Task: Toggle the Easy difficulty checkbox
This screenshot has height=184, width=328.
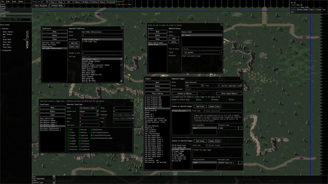Action: [197, 100]
